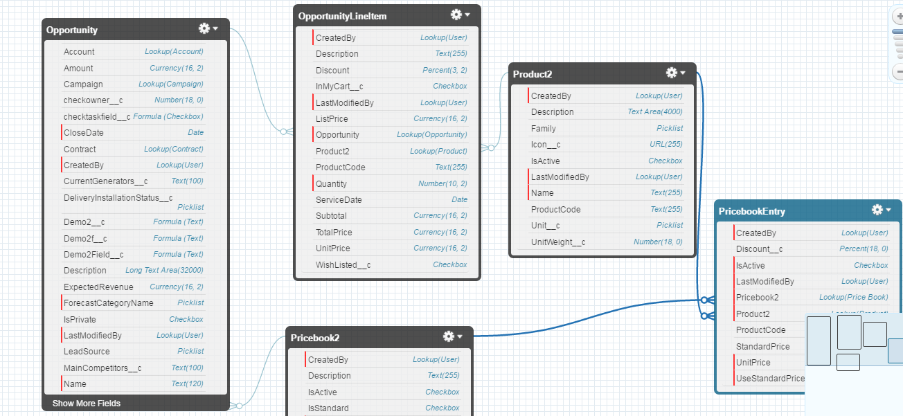Zoom out with the minus button

point(899,71)
